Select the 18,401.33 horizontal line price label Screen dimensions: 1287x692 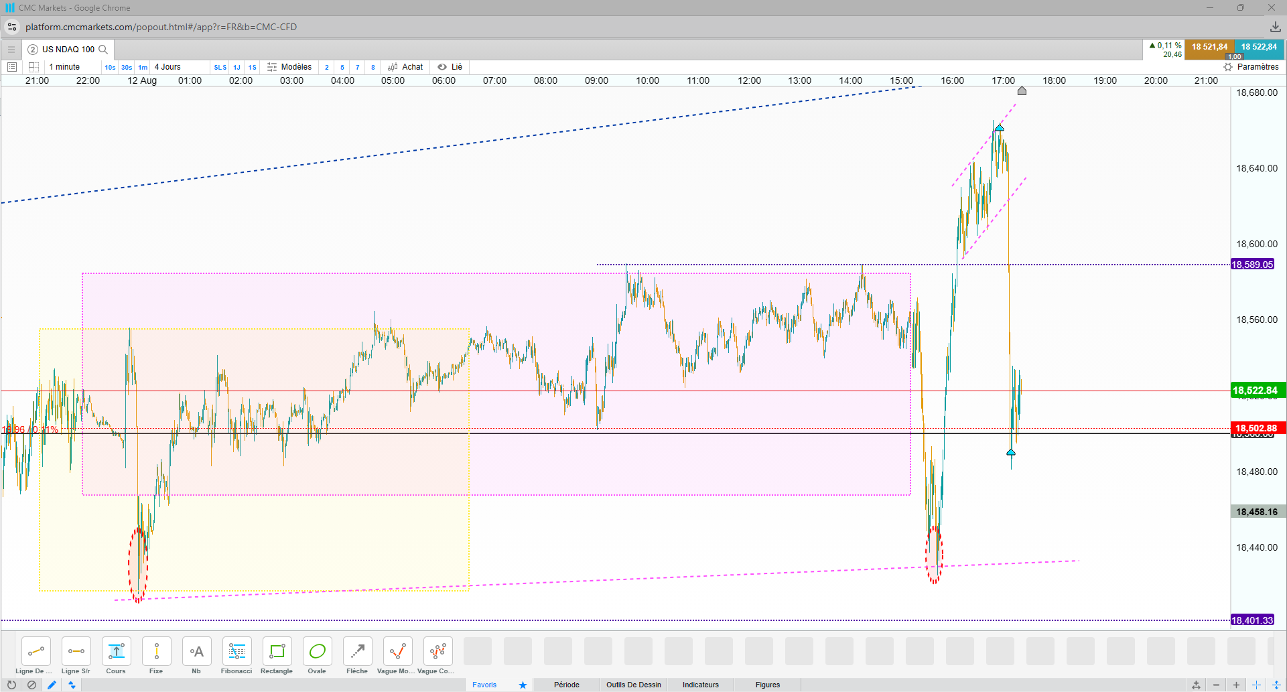pyautogui.click(x=1253, y=620)
